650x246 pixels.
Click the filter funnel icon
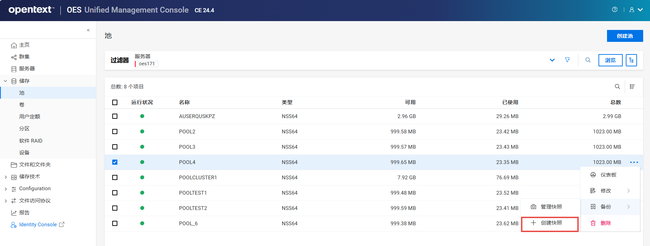tap(567, 60)
